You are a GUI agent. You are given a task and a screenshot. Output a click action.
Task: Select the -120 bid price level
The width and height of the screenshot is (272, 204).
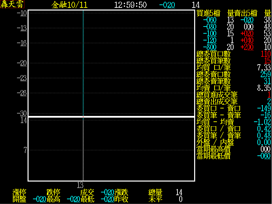tap(209, 40)
